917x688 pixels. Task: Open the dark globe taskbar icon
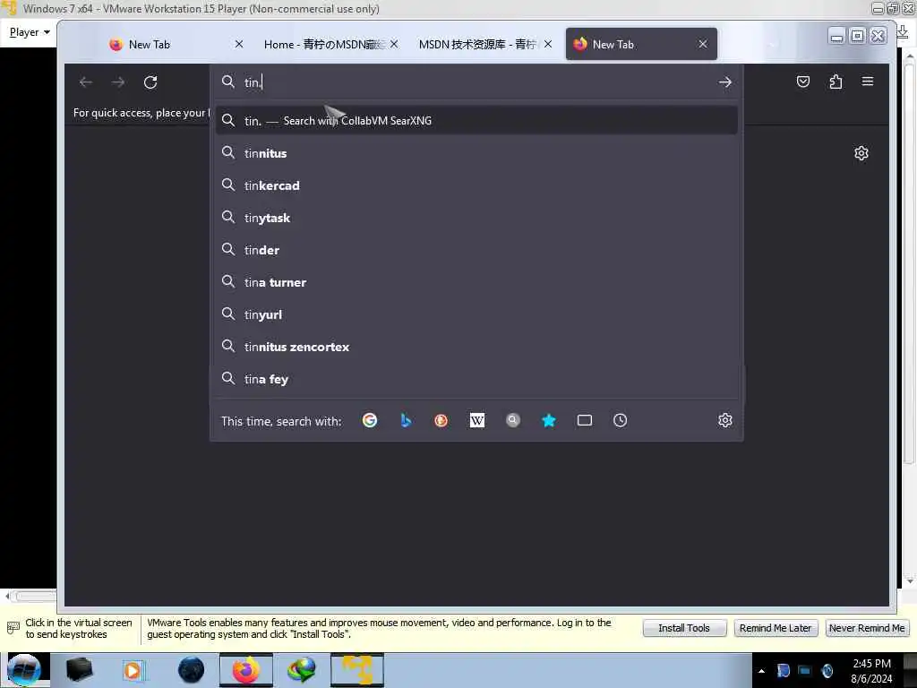click(x=192, y=670)
